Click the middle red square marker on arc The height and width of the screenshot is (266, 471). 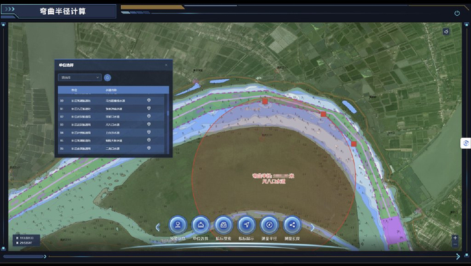coord(323,114)
